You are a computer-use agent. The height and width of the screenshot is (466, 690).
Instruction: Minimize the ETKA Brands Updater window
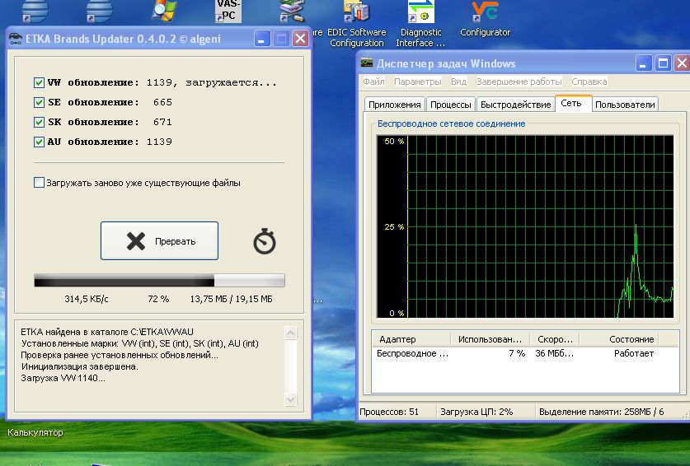tap(262, 39)
